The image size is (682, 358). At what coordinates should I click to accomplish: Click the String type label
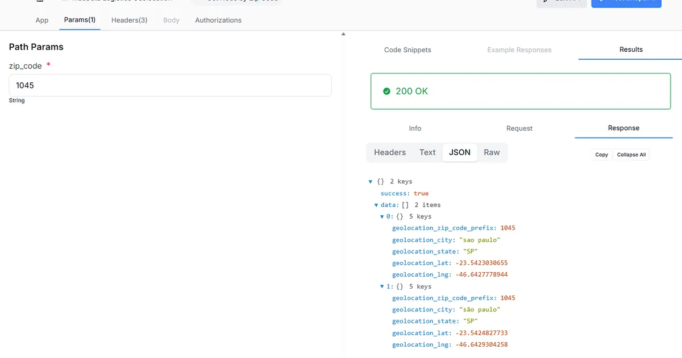pos(17,101)
